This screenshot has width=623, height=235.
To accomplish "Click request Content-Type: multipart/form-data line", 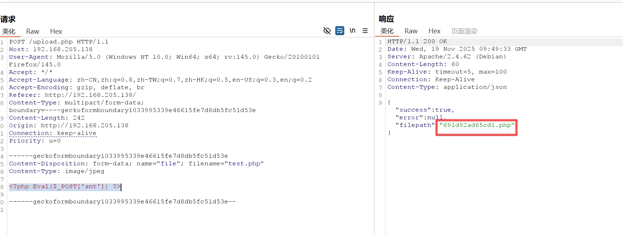I will click(x=76, y=103).
